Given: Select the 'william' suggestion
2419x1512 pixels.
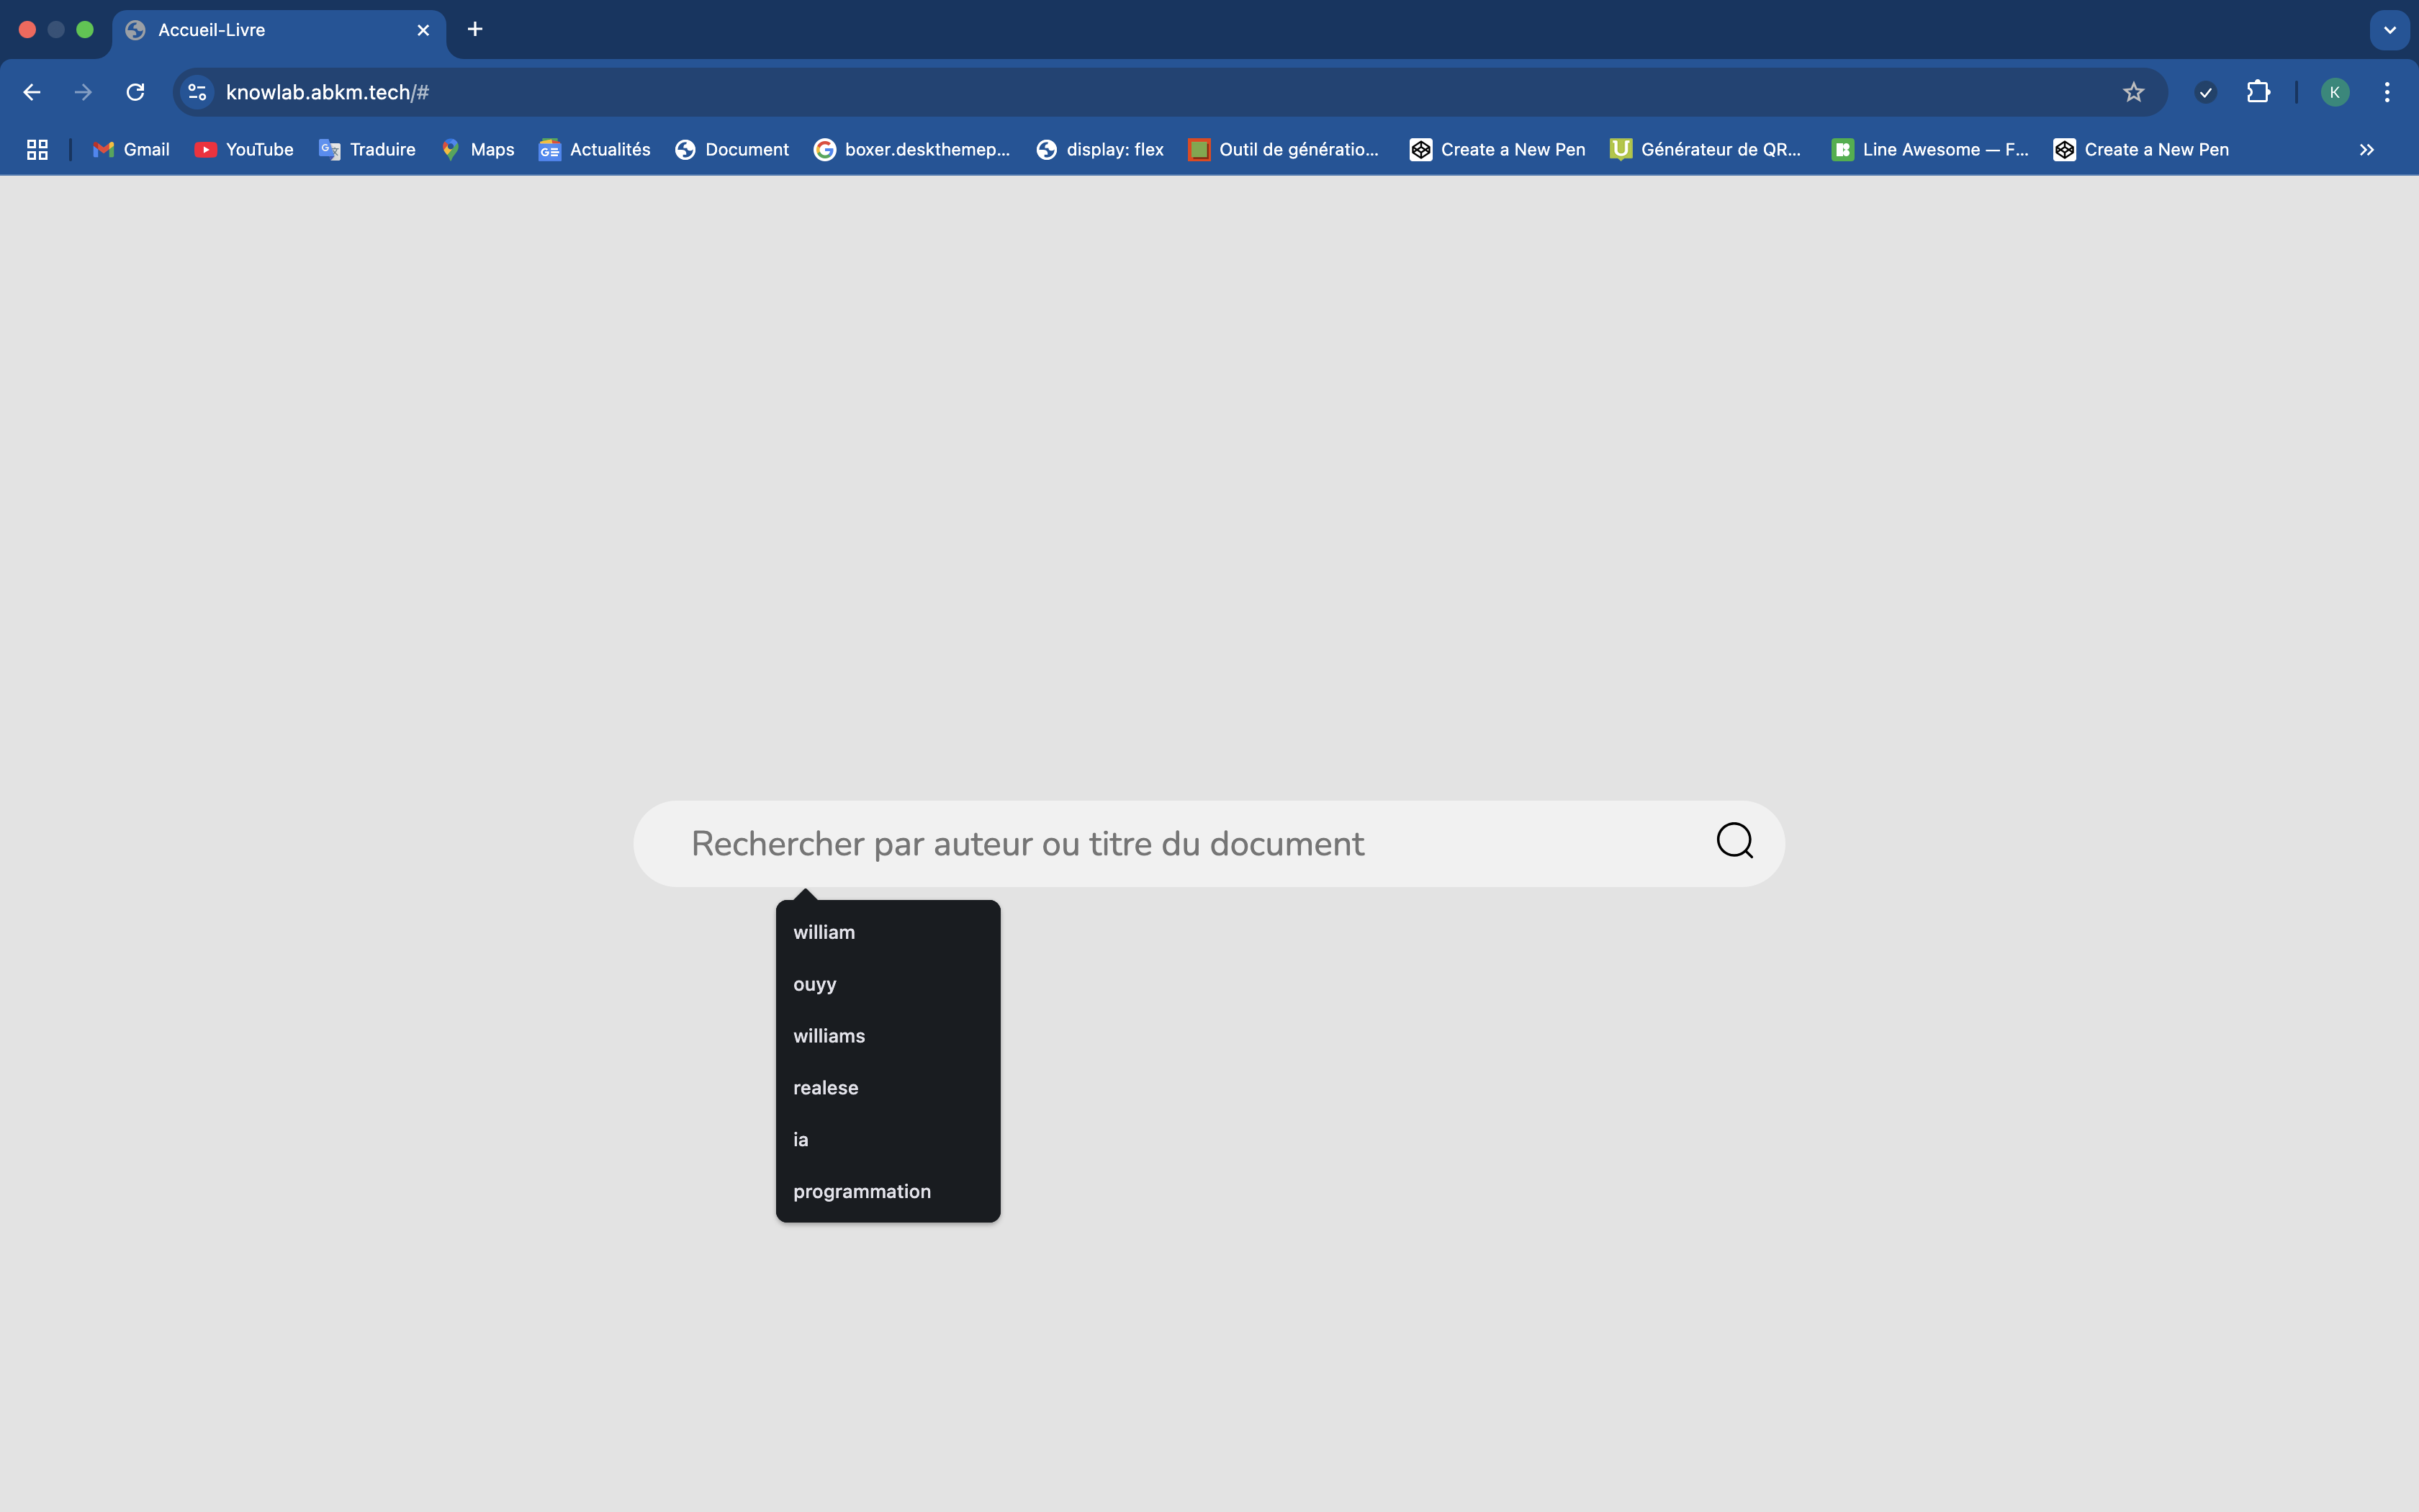Looking at the screenshot, I should pos(888,932).
